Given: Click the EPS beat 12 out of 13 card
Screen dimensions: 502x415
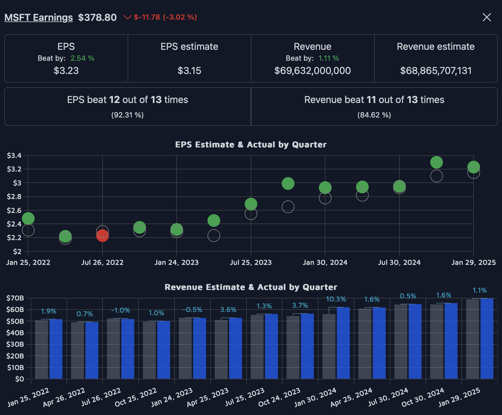Looking at the screenshot, I should [127, 107].
